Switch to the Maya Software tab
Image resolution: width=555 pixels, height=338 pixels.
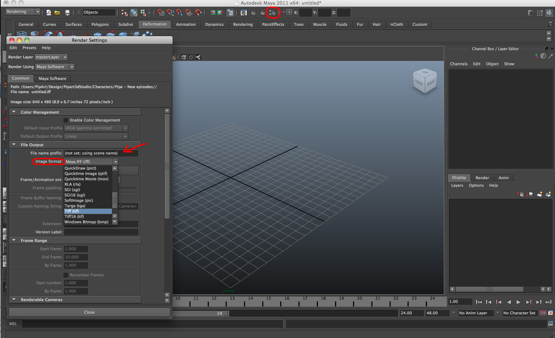pos(52,78)
